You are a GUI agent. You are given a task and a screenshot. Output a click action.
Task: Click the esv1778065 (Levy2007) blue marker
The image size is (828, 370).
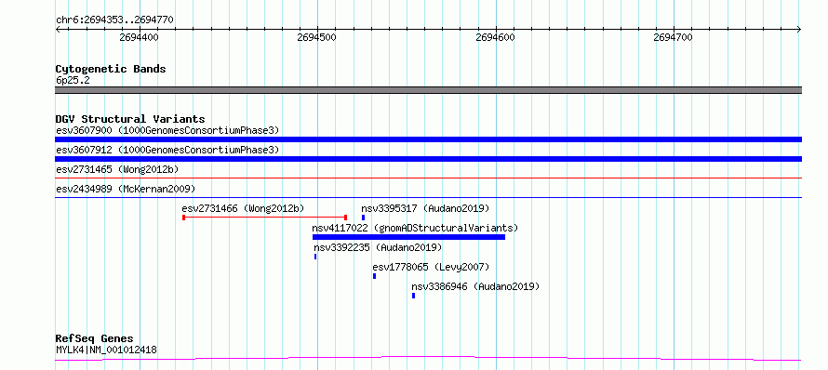374,276
